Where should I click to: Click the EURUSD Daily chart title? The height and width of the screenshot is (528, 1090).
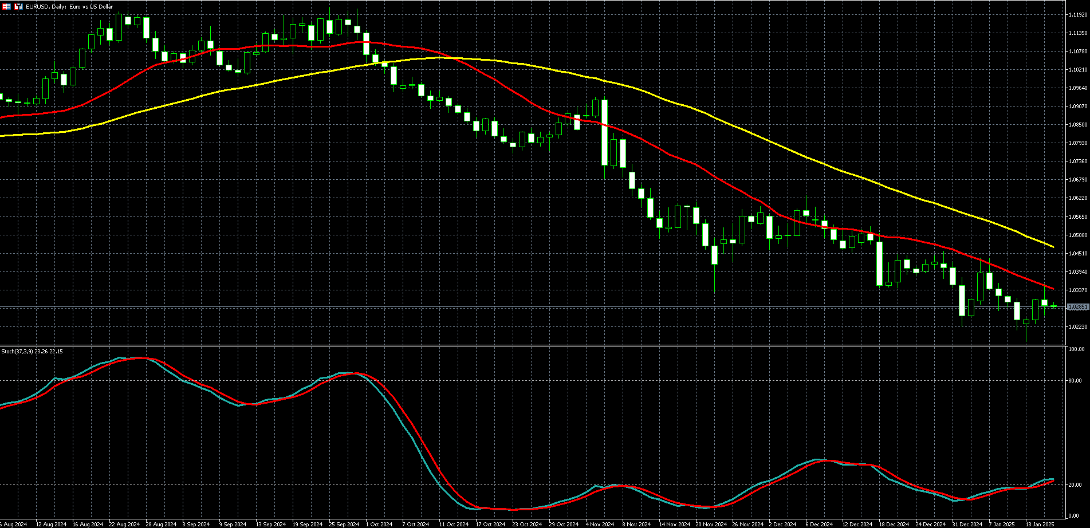tap(69, 6)
